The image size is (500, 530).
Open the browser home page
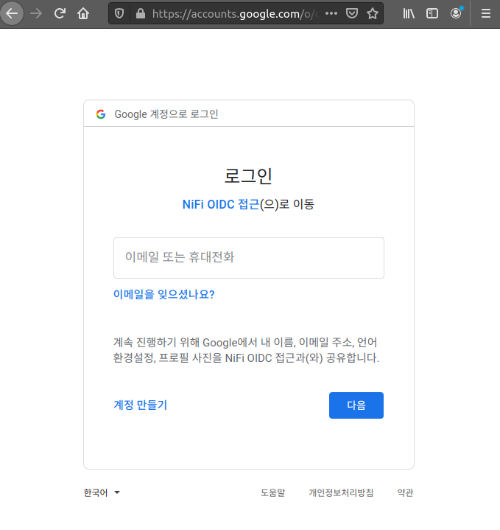83,13
